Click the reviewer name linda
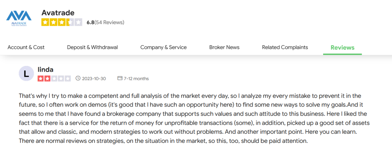This screenshot has height=149, width=392. pos(46,70)
